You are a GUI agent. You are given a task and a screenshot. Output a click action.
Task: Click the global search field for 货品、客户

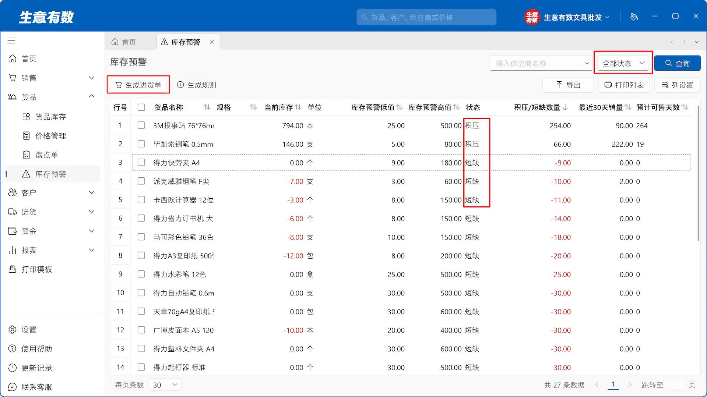(426, 17)
